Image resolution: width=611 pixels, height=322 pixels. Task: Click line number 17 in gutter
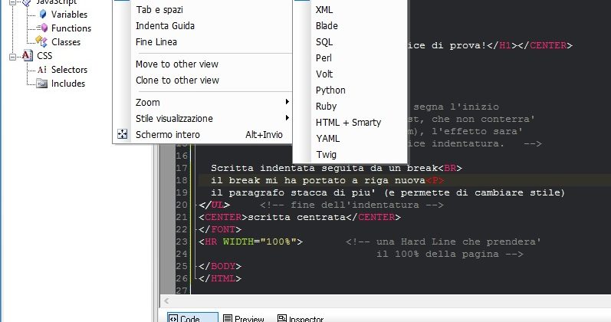tap(182, 168)
